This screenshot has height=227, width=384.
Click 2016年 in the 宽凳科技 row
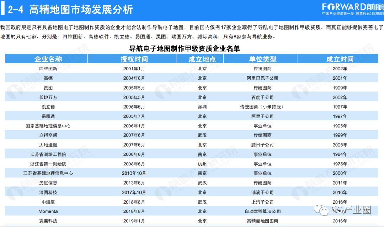coord(340,221)
